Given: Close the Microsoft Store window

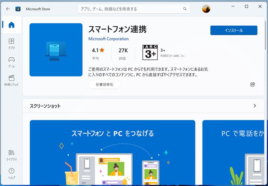Looking at the screenshot, I should [260, 6].
